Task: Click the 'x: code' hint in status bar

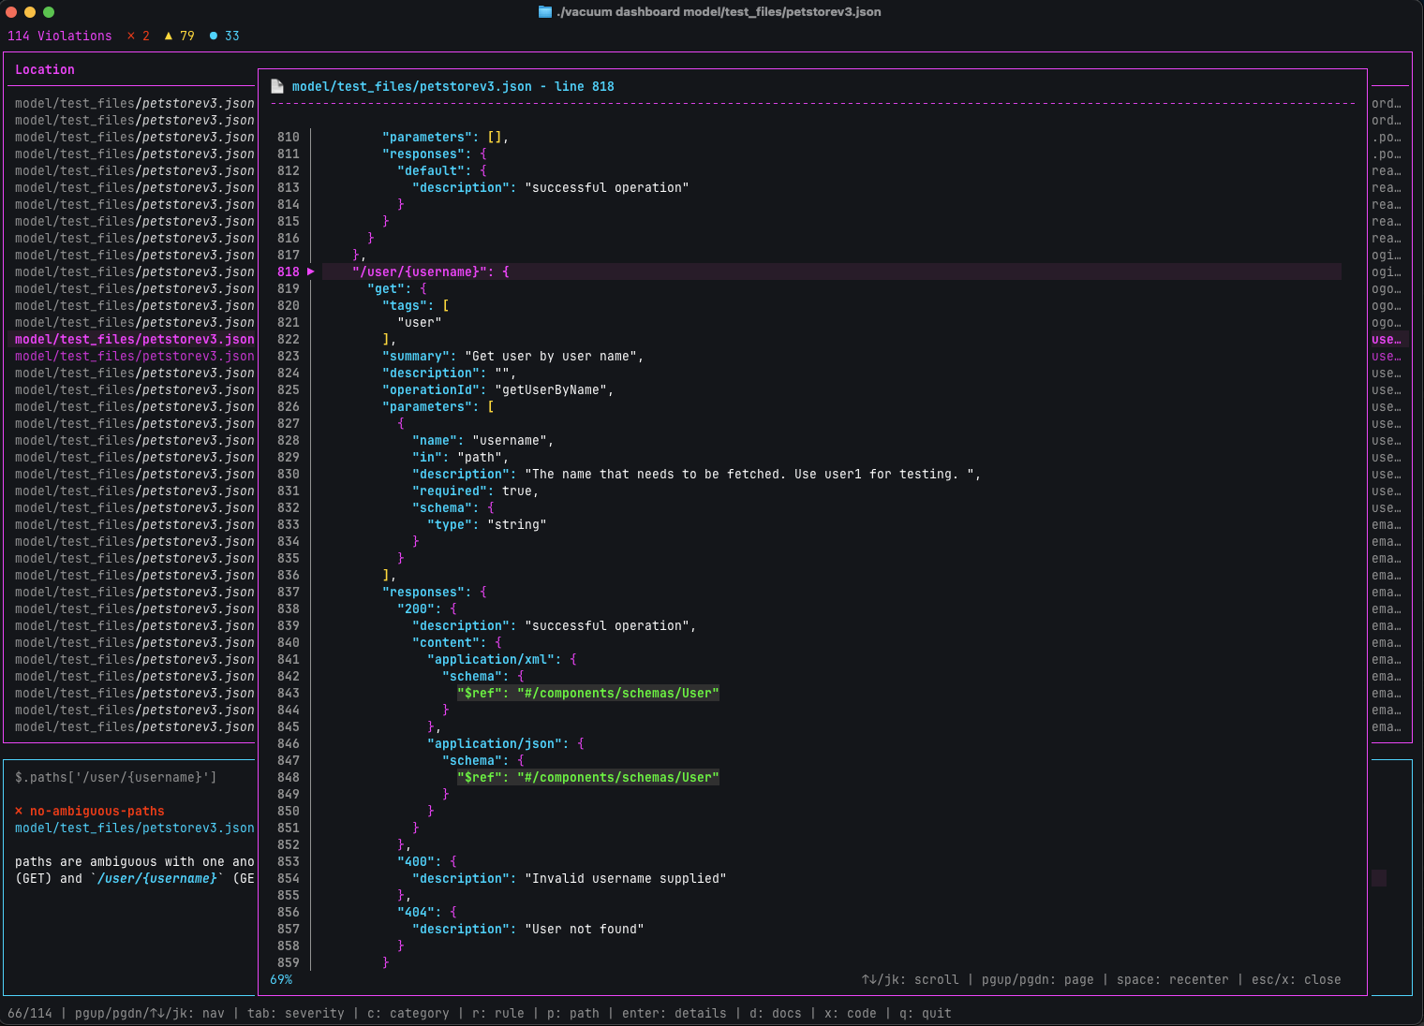Action: [851, 1013]
